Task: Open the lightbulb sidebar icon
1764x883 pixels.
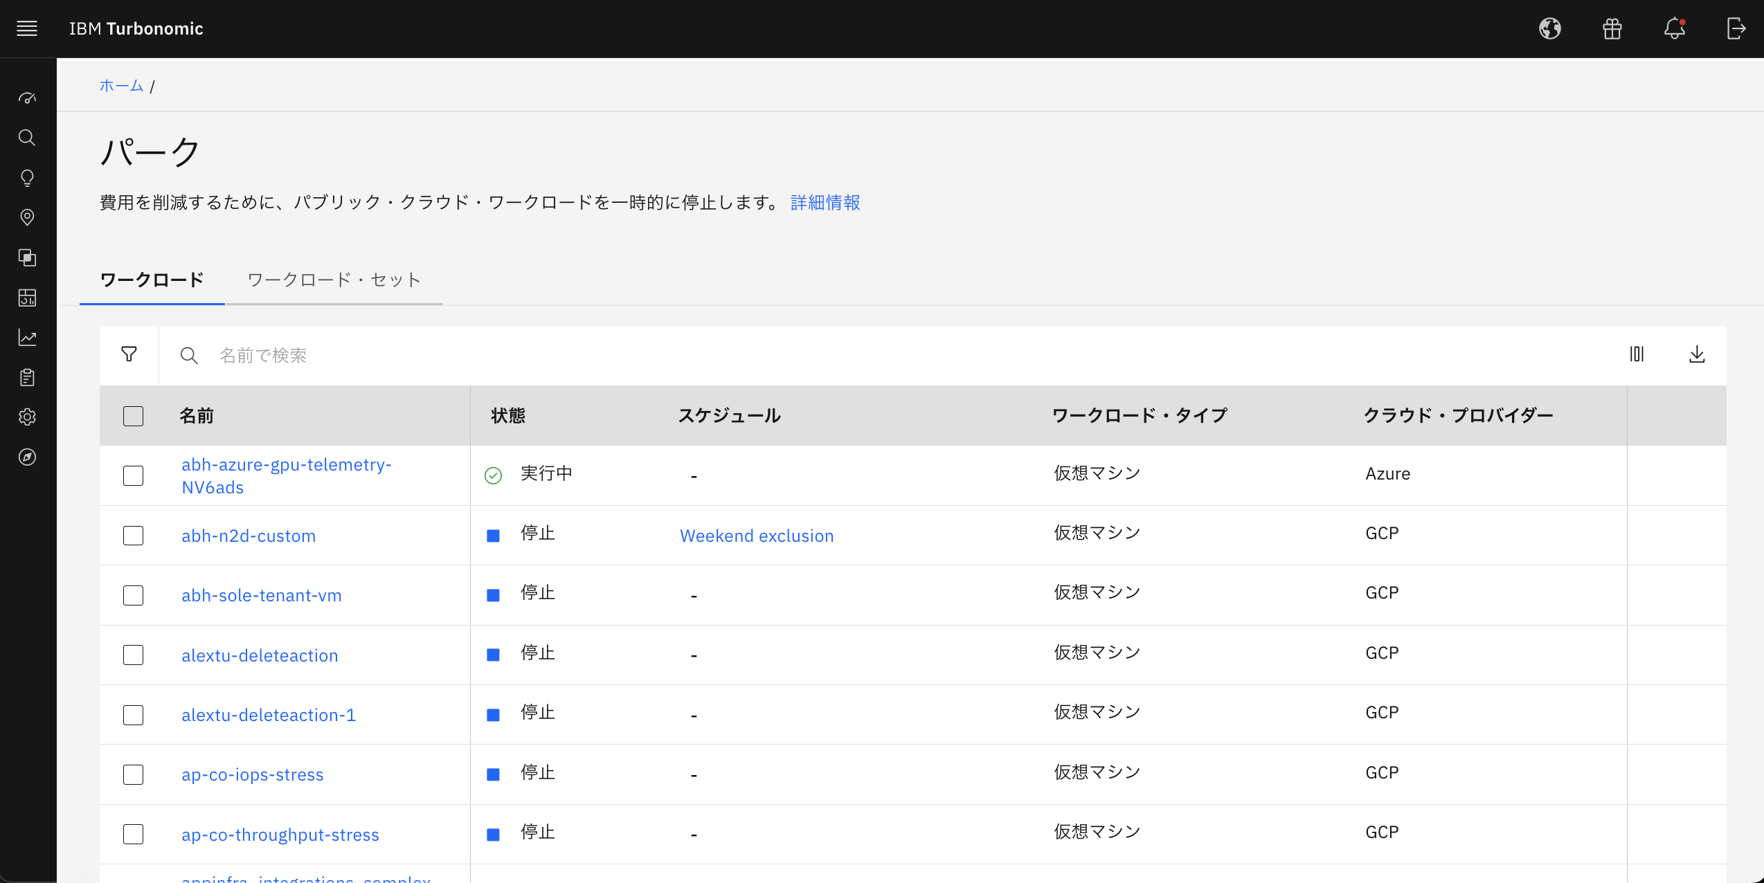Action: pos(27,178)
